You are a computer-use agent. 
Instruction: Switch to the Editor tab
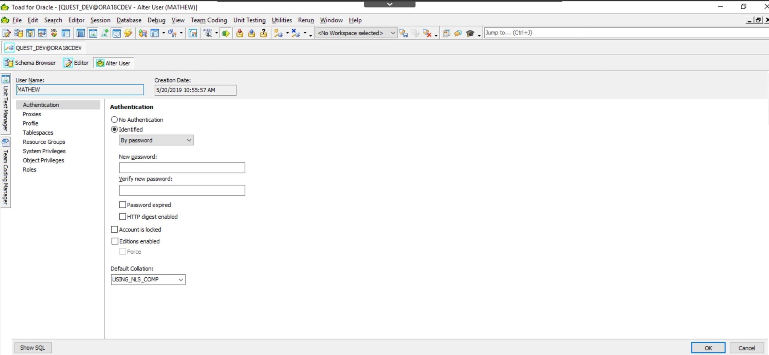coord(76,63)
